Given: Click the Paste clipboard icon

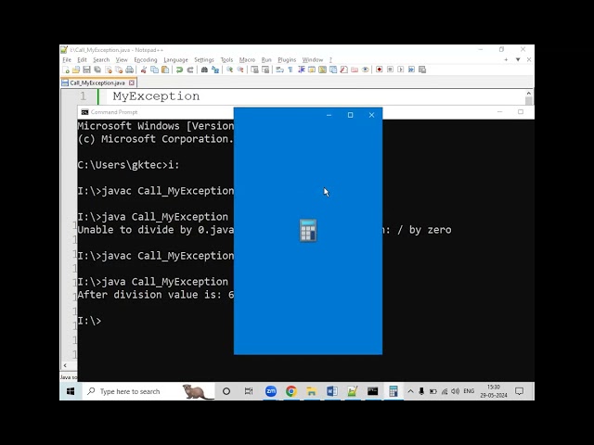Looking at the screenshot, I should (x=165, y=70).
